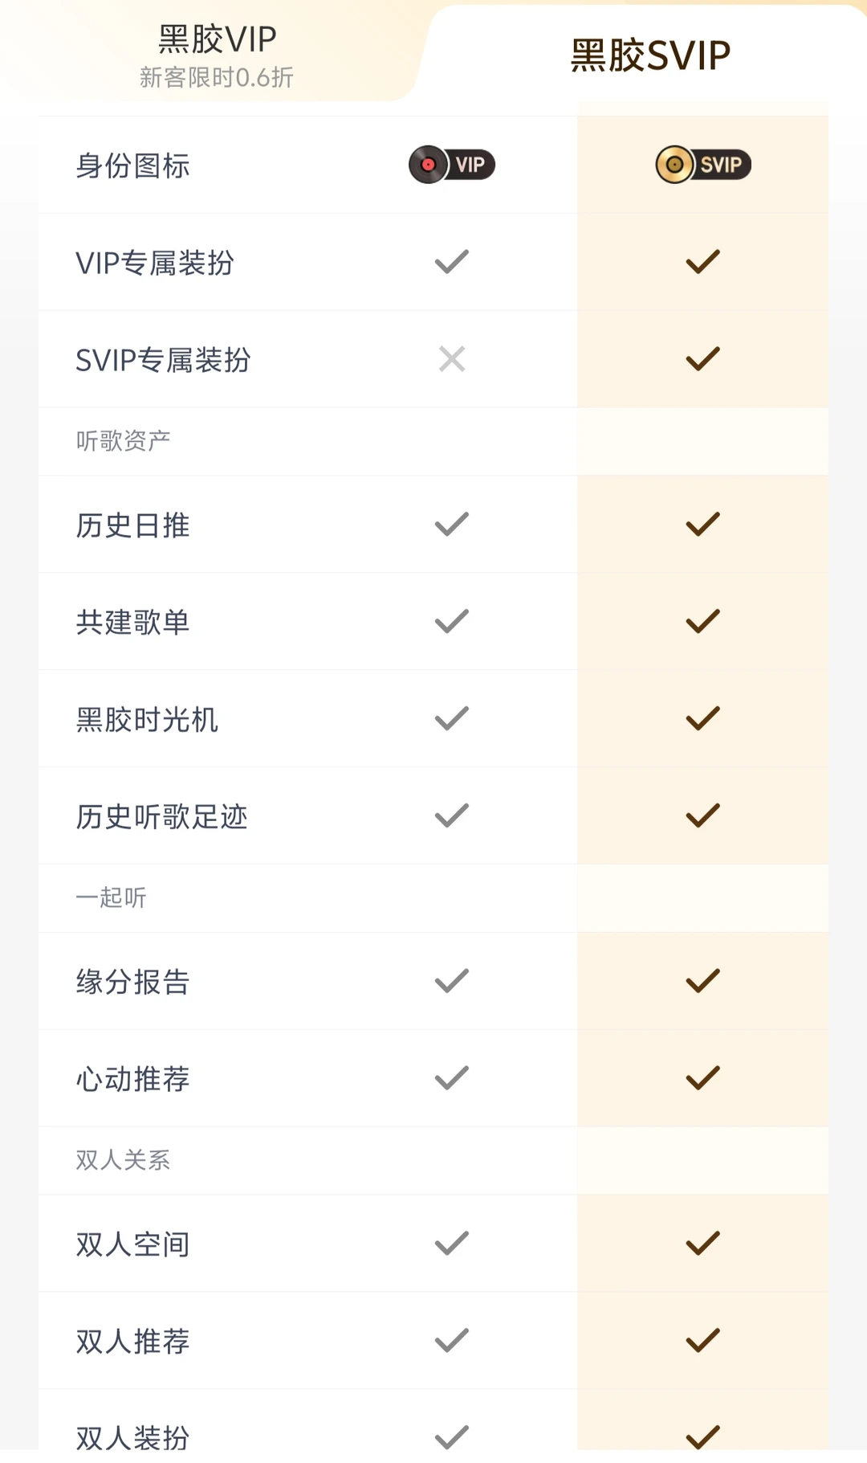Viewport: 867px width, 1463px height.
Task: Click the 新客限时0.6折 promo text
Action: tap(217, 77)
